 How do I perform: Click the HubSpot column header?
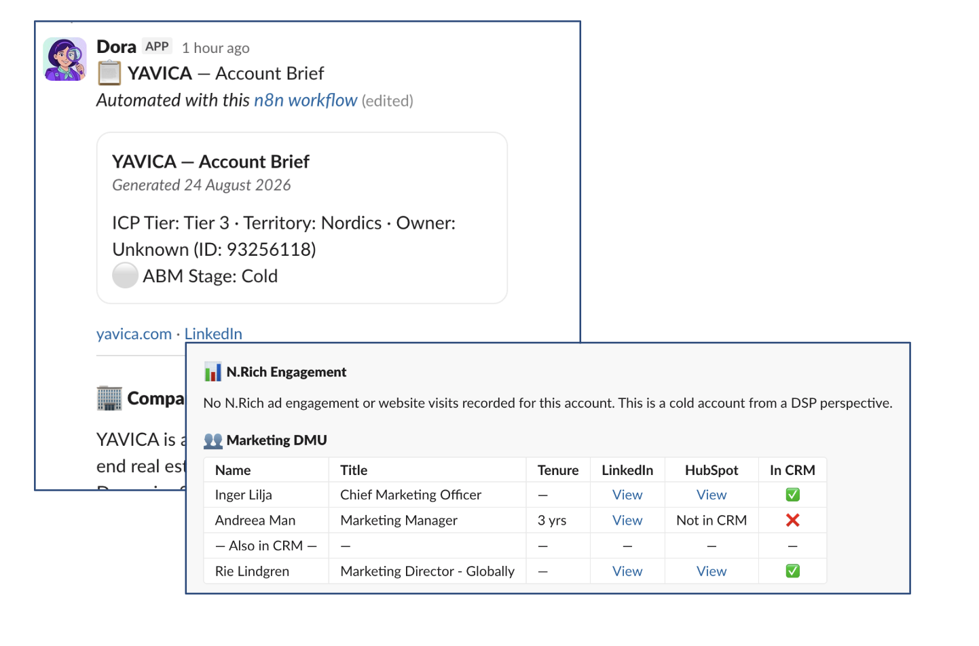pos(712,470)
